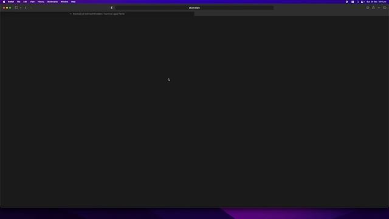Open the Share button

(373, 8)
